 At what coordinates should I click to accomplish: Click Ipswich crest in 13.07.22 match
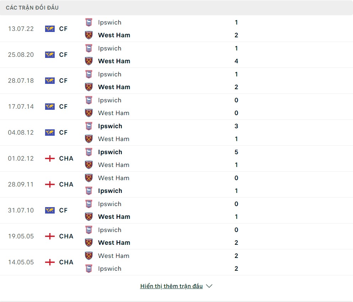point(89,22)
